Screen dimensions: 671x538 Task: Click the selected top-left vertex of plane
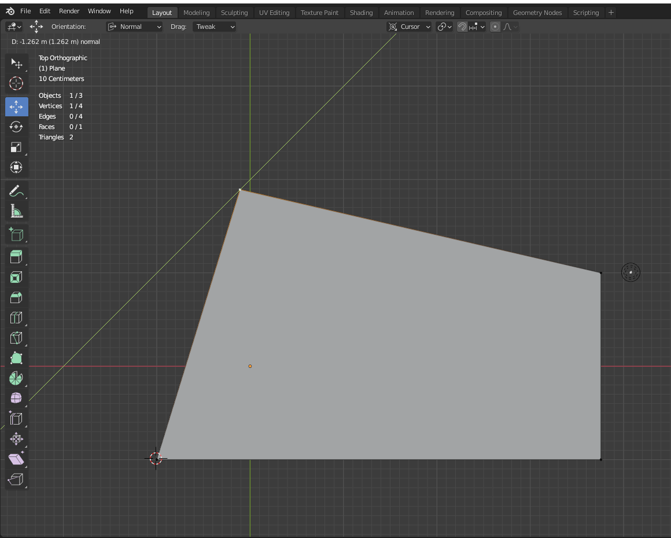tap(240, 190)
